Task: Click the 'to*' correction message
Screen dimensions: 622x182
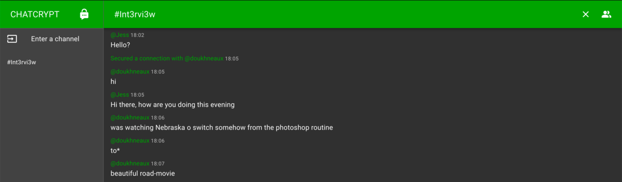Action: click(x=115, y=150)
